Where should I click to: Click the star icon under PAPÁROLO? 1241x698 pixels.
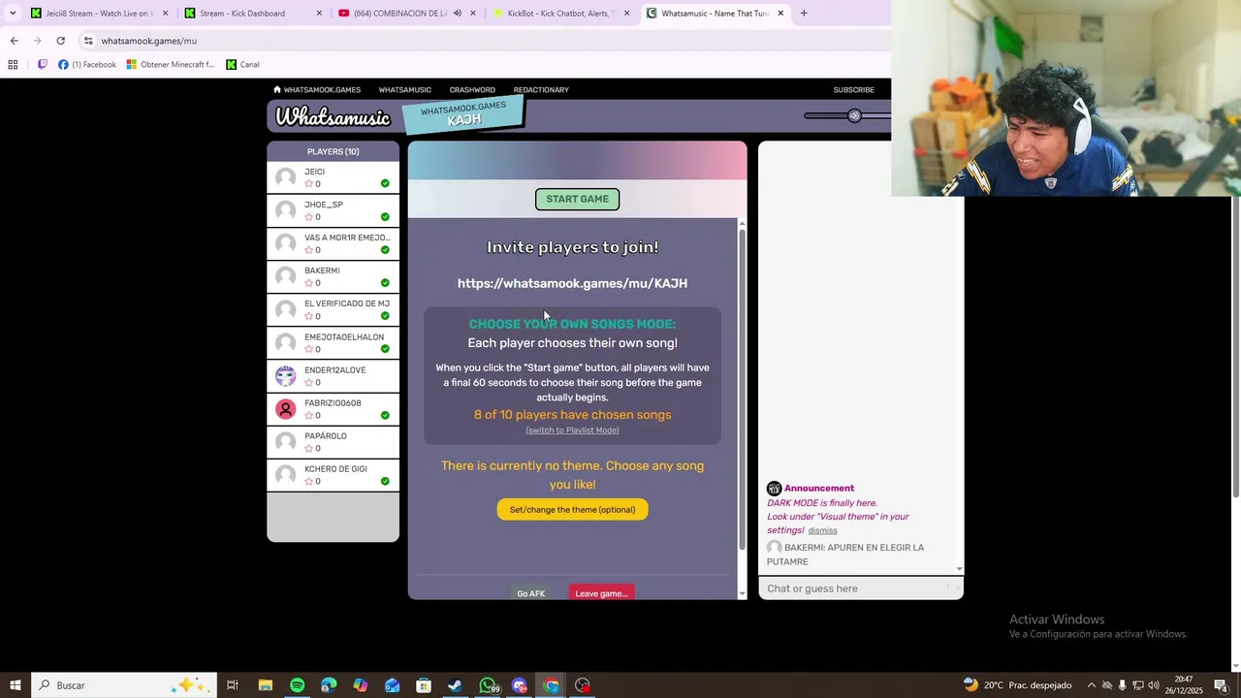(309, 449)
